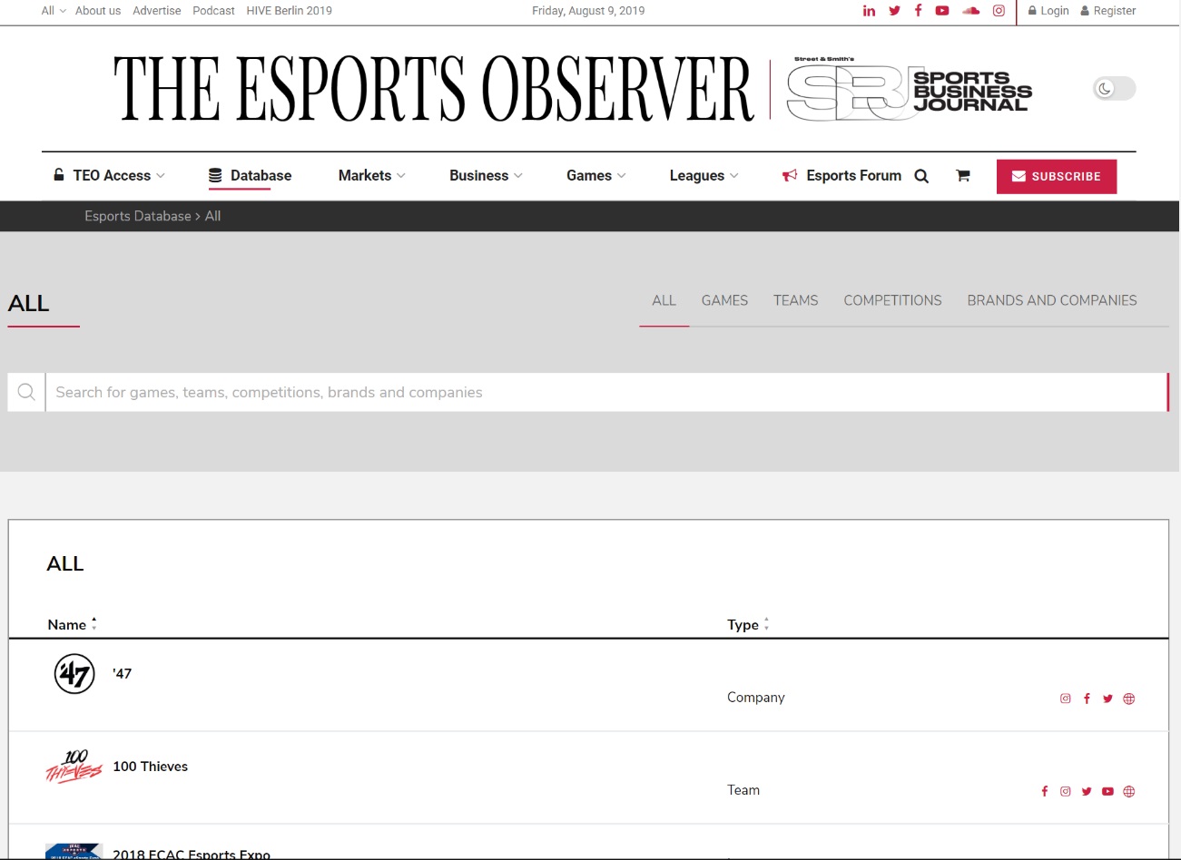
Task: Open the HIVE Berlin 2019 link
Action: (290, 11)
